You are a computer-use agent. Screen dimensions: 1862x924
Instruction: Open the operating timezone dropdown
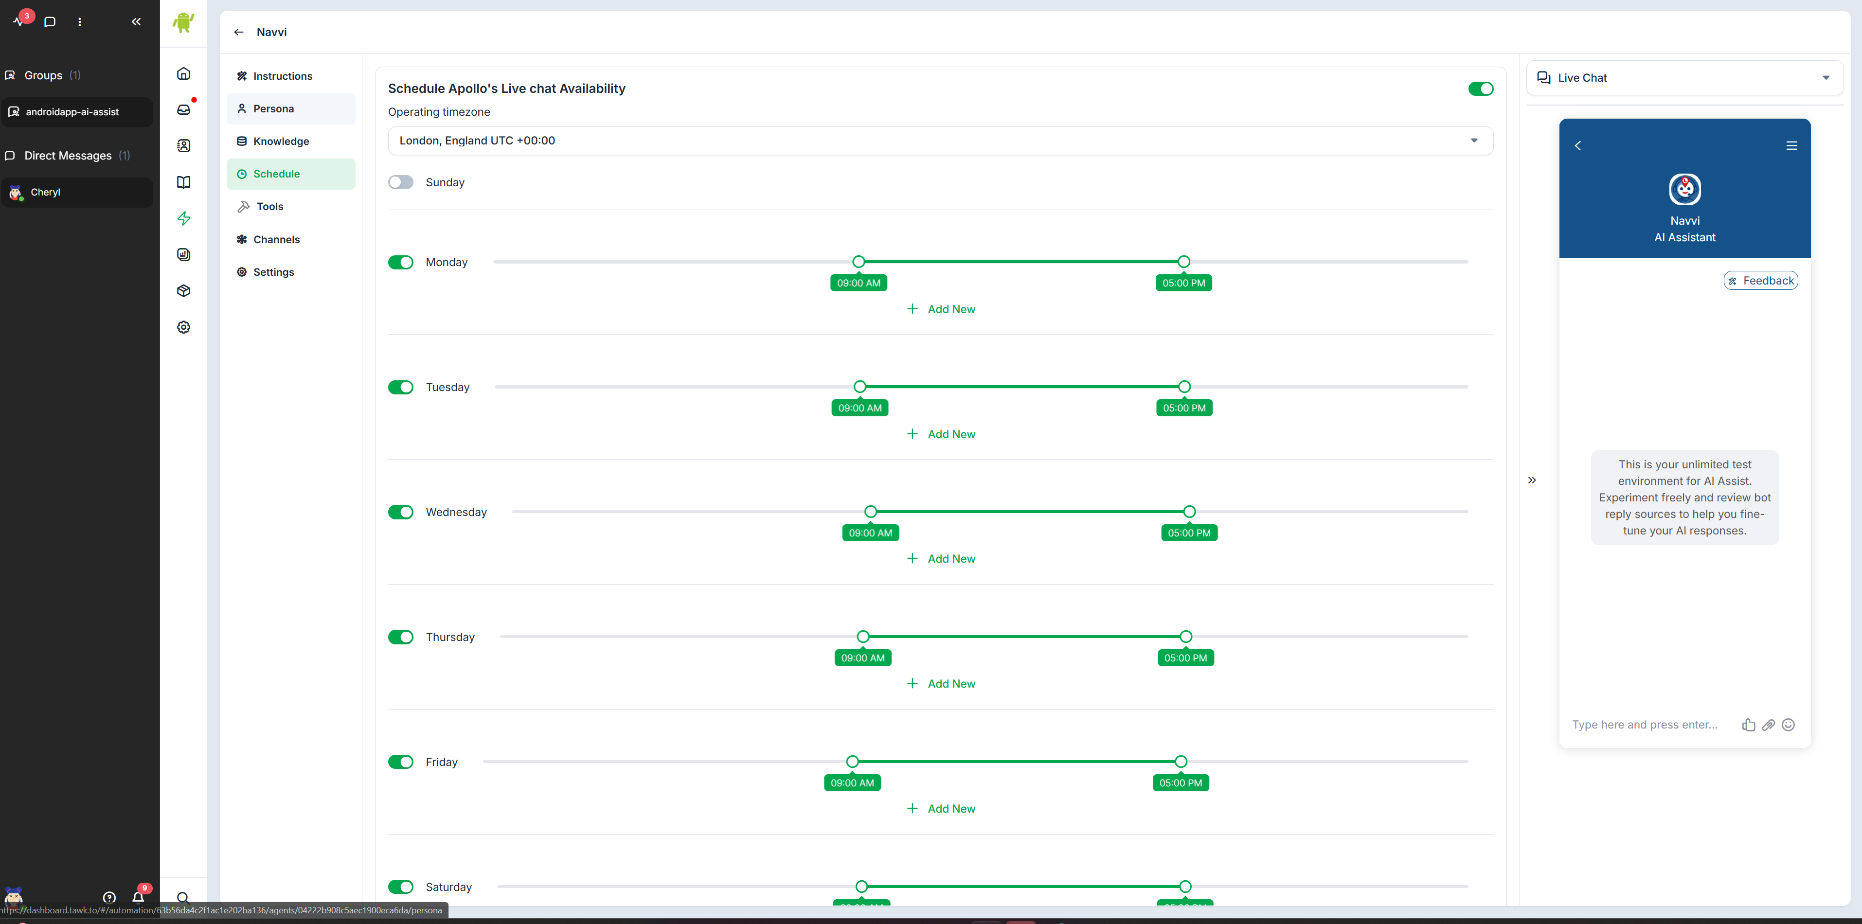pyautogui.click(x=940, y=141)
